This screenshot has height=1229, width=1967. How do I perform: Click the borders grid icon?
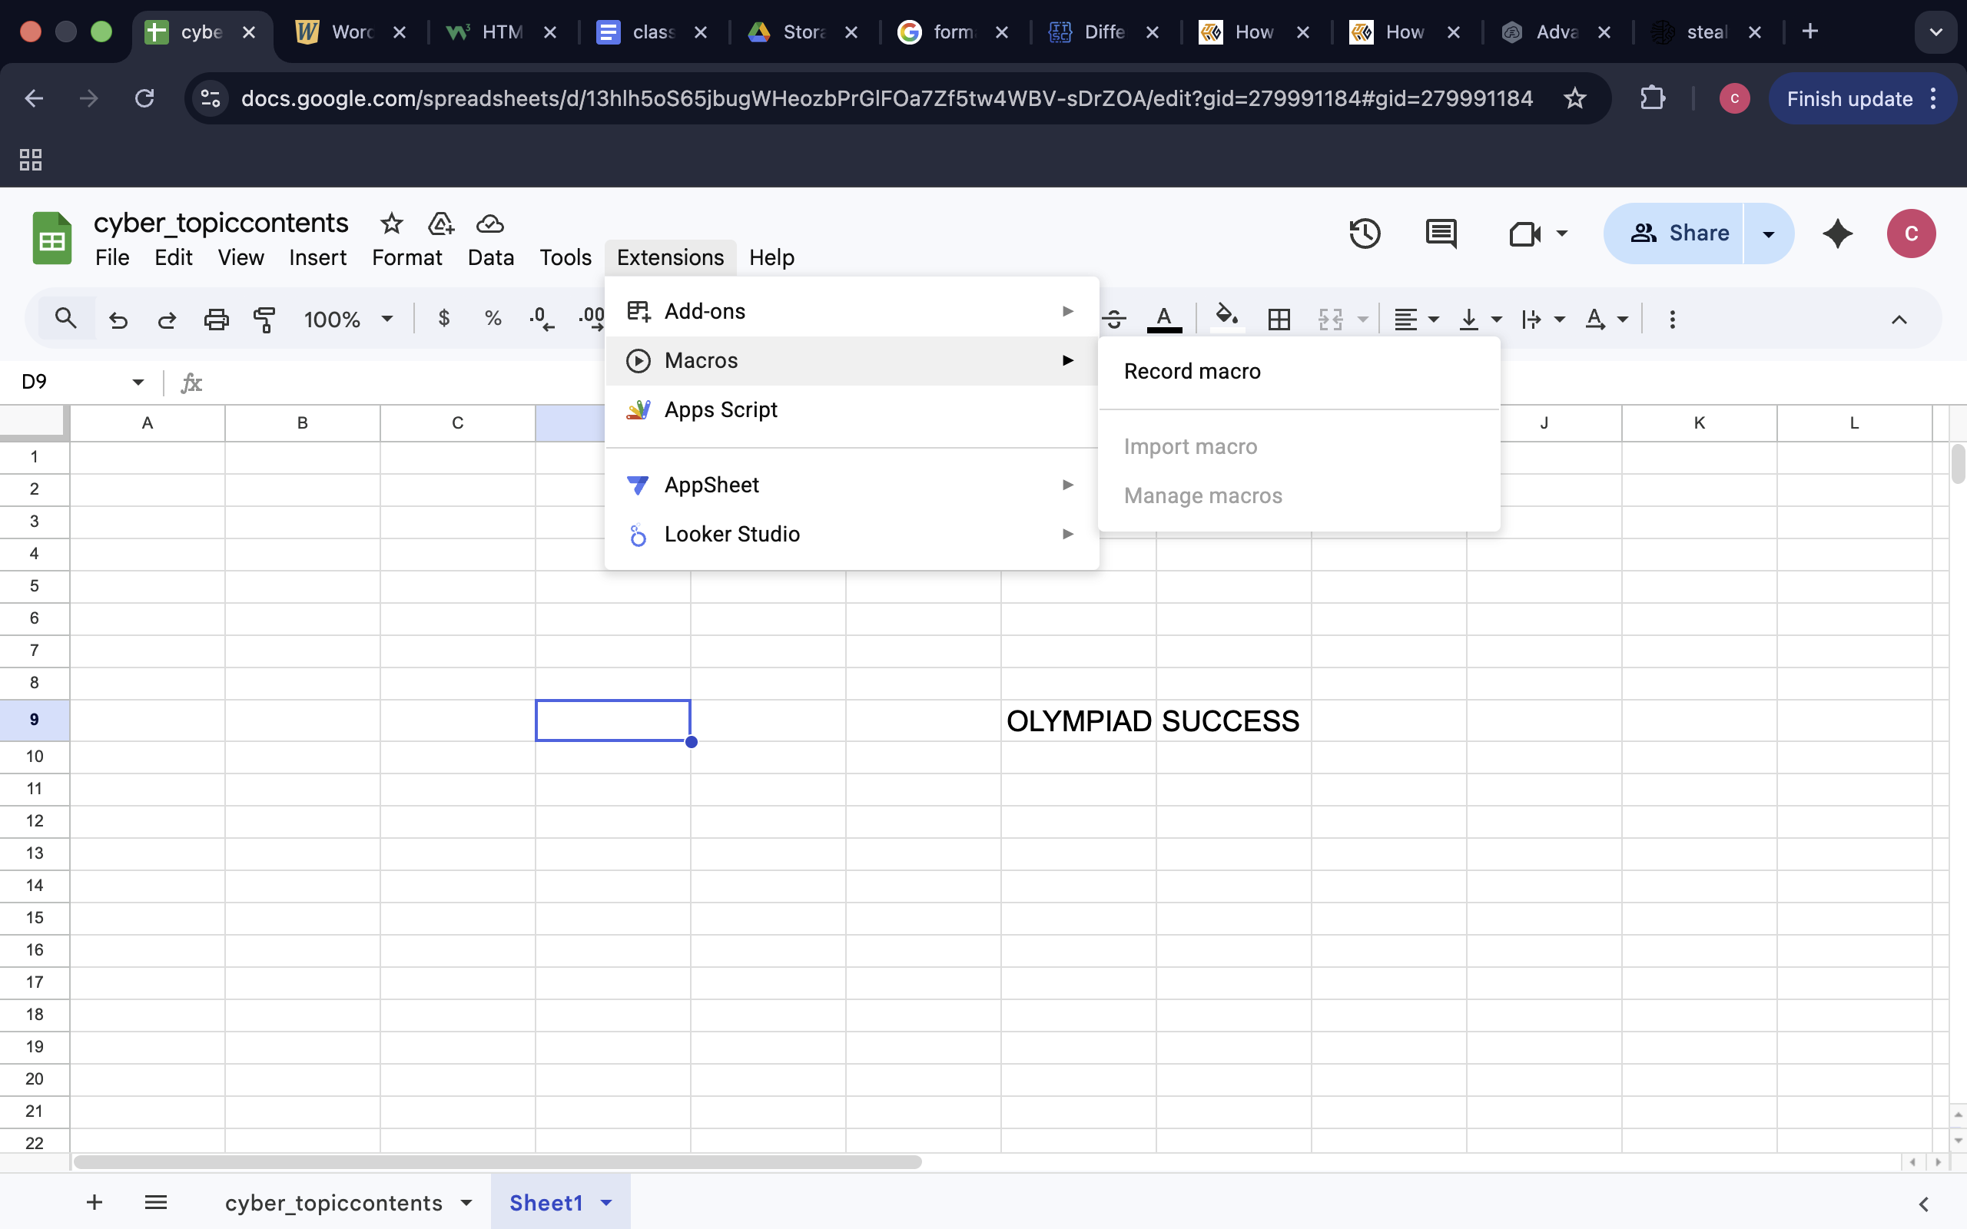[1279, 320]
